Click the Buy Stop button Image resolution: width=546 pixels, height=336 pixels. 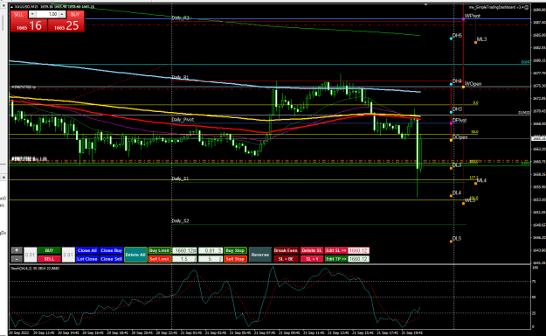235,250
